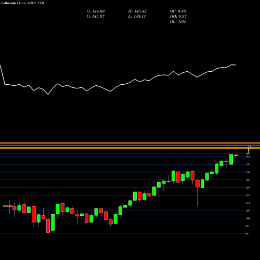This screenshot has height=260, width=260.
Task: Select the OL: 1.04 reading
Action: tap(178, 22)
